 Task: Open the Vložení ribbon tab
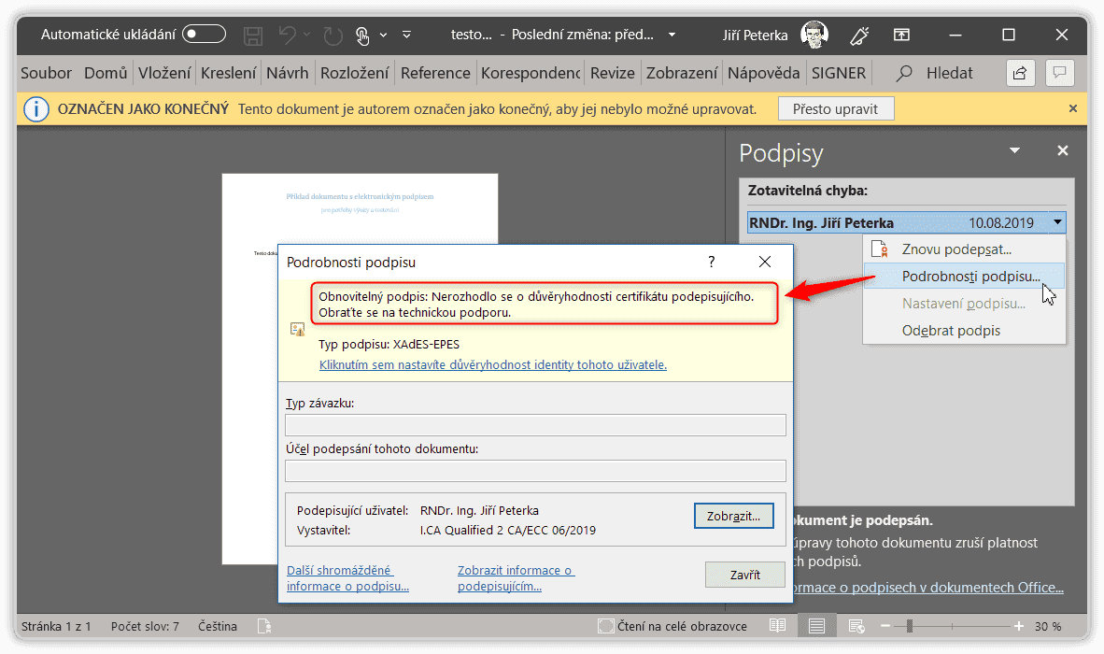[x=164, y=73]
